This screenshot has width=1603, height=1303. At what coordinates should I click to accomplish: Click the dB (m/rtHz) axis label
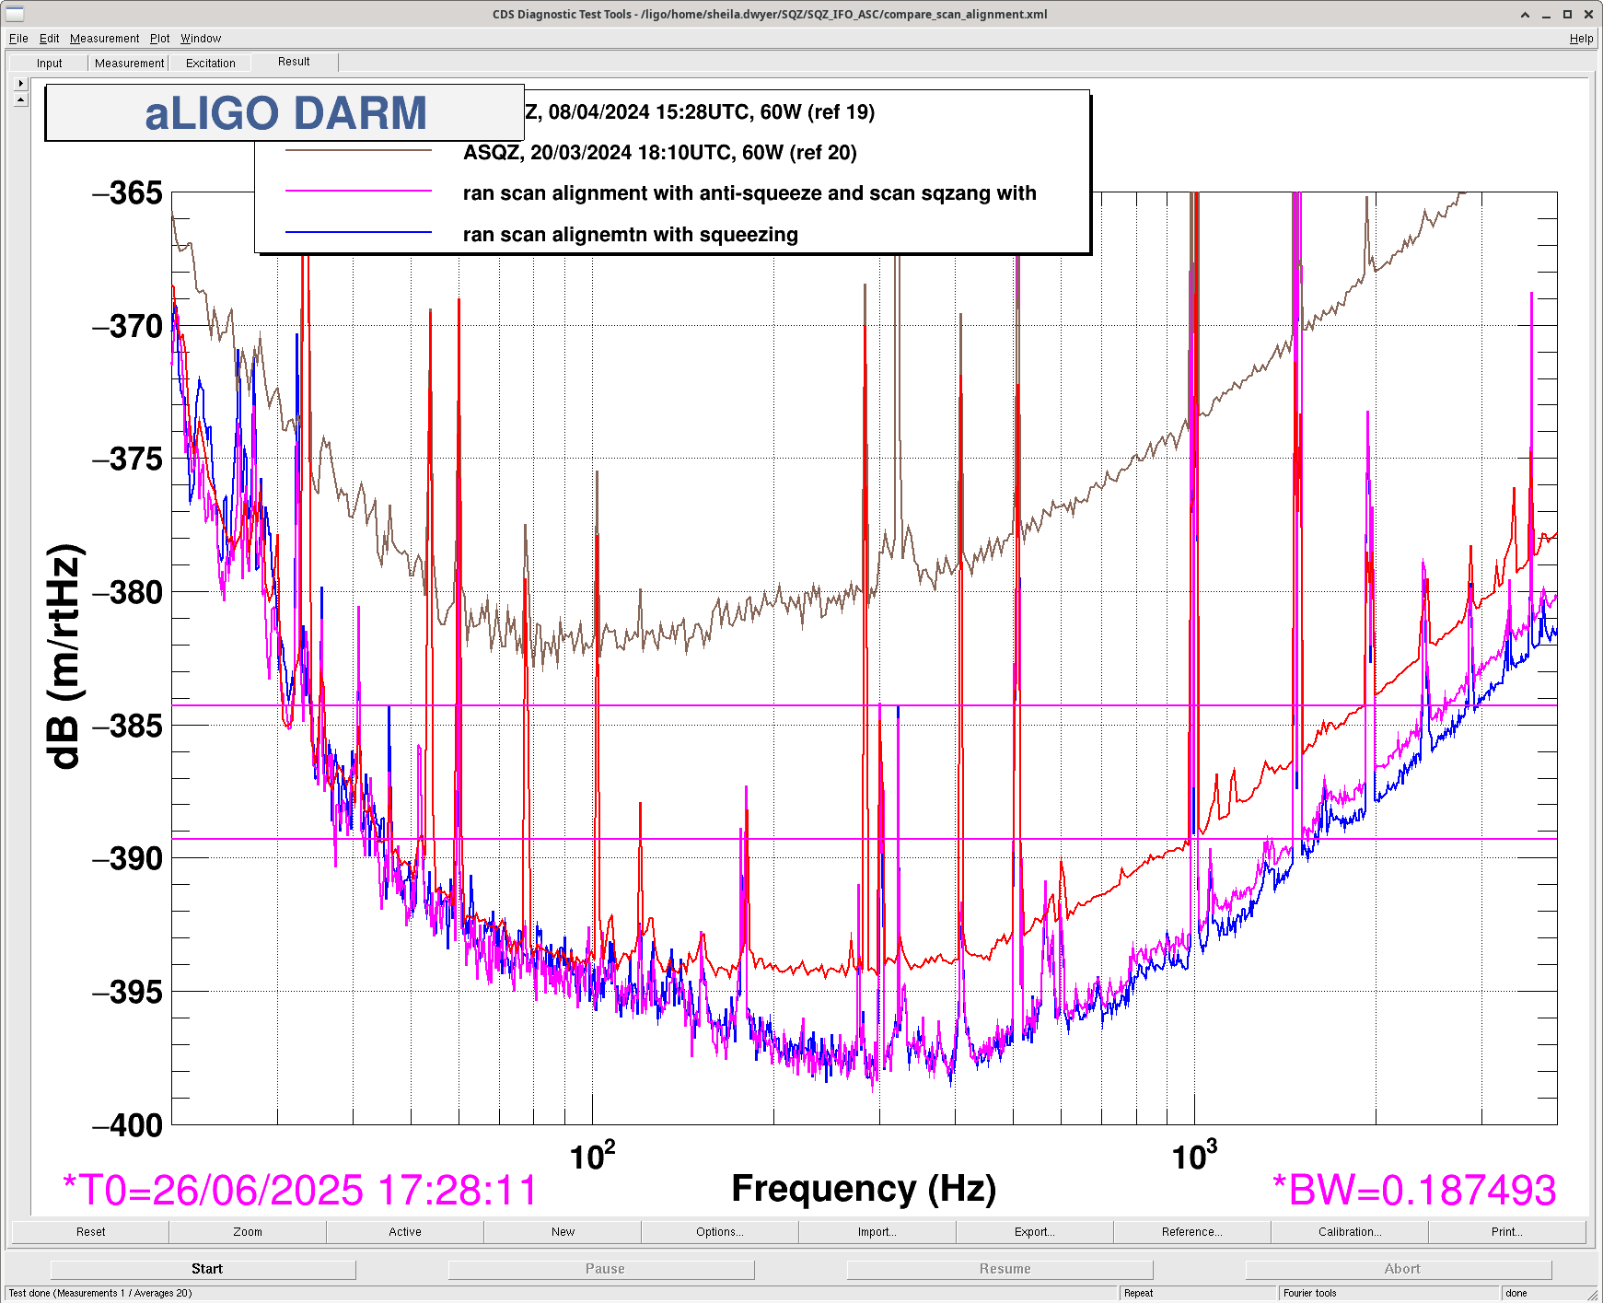(64, 657)
